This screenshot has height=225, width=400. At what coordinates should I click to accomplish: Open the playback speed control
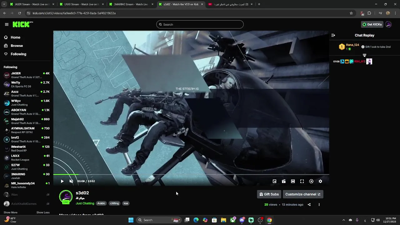pyautogui.click(x=311, y=181)
